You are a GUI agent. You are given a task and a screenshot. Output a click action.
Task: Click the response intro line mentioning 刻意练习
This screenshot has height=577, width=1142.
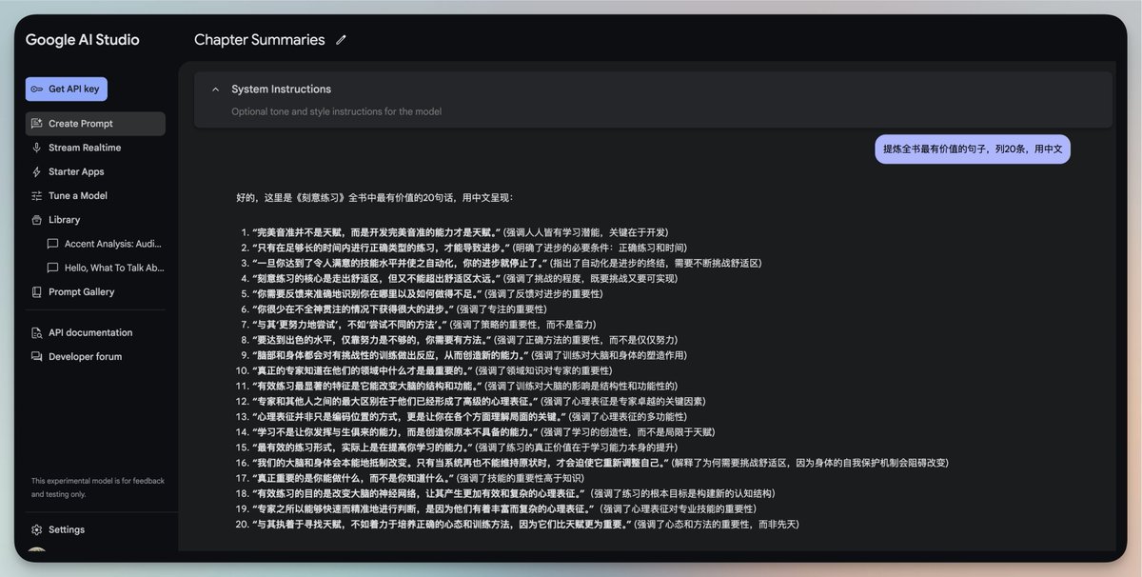click(375, 198)
